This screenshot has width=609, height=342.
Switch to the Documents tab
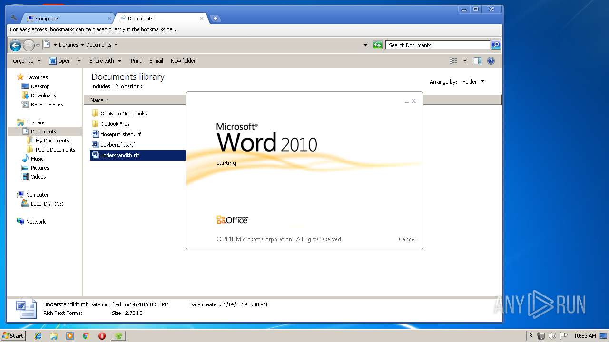point(161,19)
